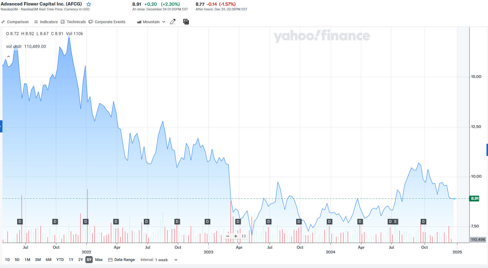This screenshot has height=268, width=488.
Task: Click dividend marker near Oct 2024
Action: (x=423, y=222)
